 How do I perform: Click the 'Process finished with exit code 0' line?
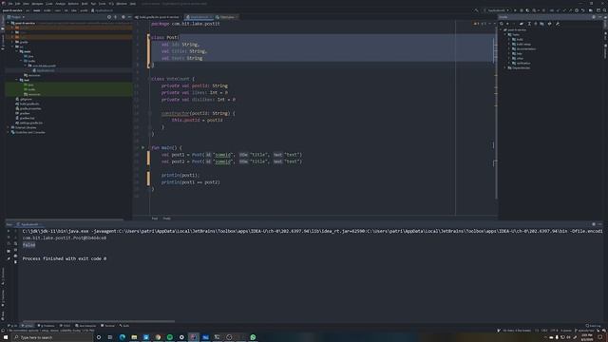[x=65, y=258]
